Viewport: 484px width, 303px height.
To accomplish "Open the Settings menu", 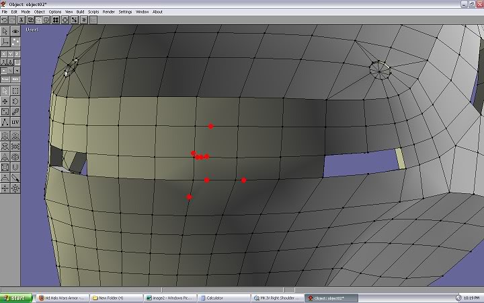I will 125,11.
